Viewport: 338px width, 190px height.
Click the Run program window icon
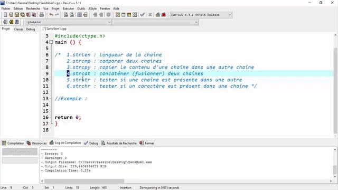(123, 15)
